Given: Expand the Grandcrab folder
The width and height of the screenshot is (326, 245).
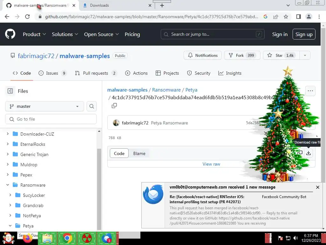Looking at the screenshot, I should 10,205.
